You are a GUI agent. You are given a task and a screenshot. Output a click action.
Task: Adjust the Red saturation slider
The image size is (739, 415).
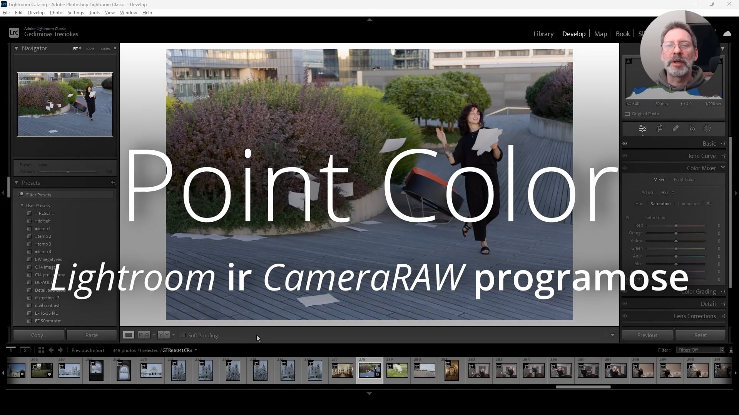pos(675,226)
